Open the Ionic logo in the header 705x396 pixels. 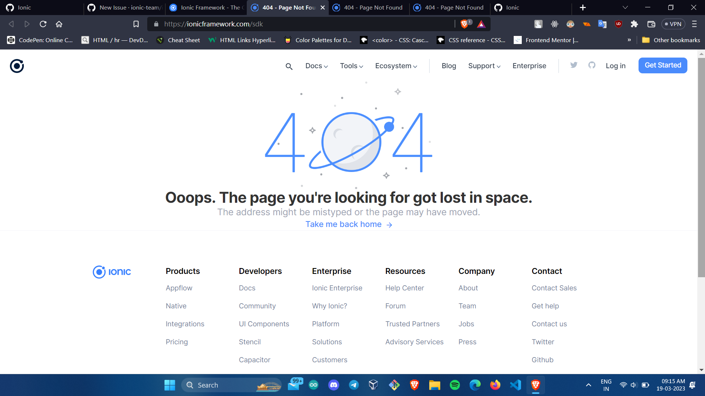(x=17, y=66)
